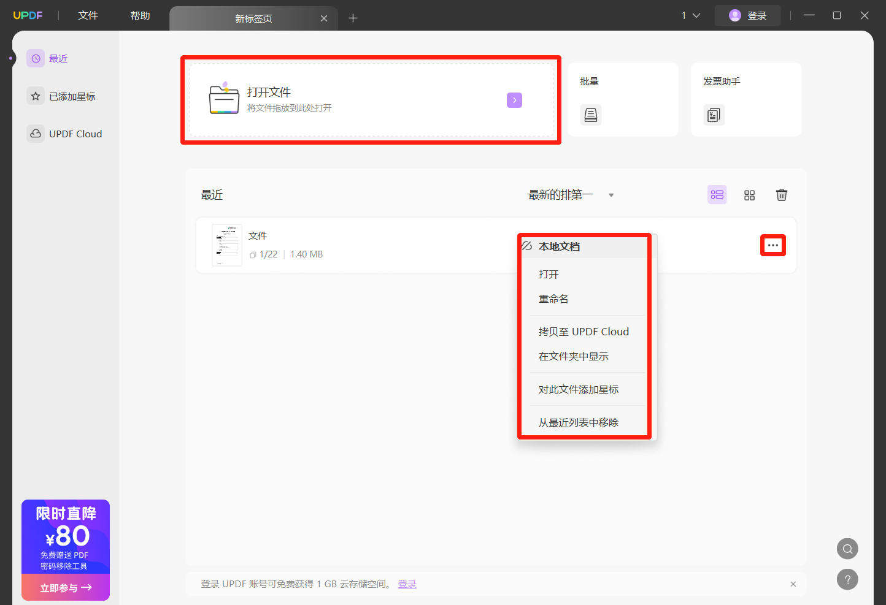Open the help question mark button
Screen dimensions: 886x605
pyautogui.click(x=847, y=579)
